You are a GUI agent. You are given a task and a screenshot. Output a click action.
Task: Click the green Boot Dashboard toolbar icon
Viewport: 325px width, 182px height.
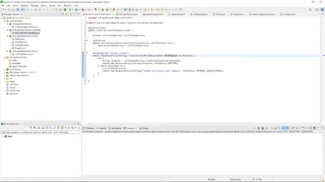(x=65, y=10)
